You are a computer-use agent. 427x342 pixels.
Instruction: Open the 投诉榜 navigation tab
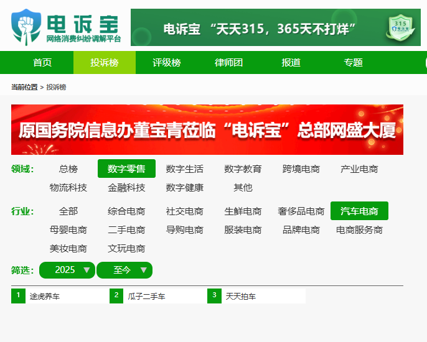tap(105, 63)
